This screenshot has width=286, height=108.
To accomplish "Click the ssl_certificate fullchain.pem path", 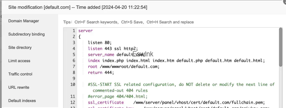I will pos(199,102).
